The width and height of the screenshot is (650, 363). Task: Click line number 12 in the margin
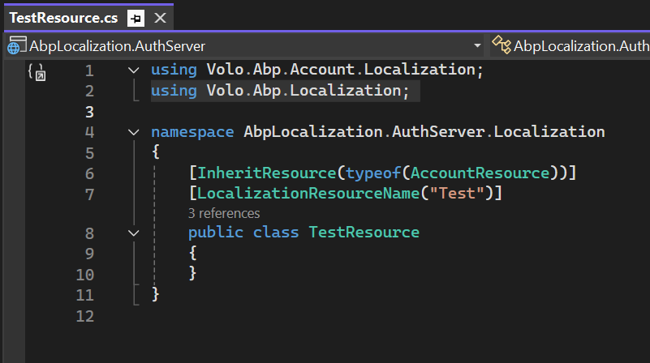[85, 316]
